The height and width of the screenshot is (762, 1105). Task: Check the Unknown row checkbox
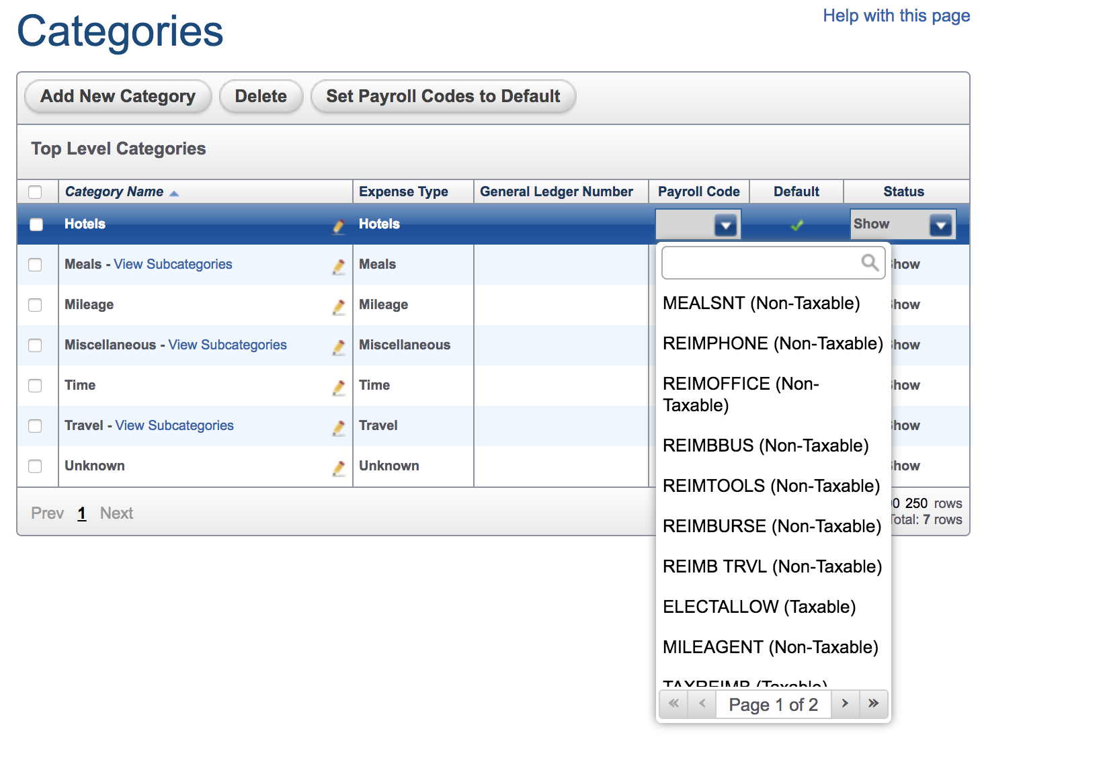click(35, 466)
